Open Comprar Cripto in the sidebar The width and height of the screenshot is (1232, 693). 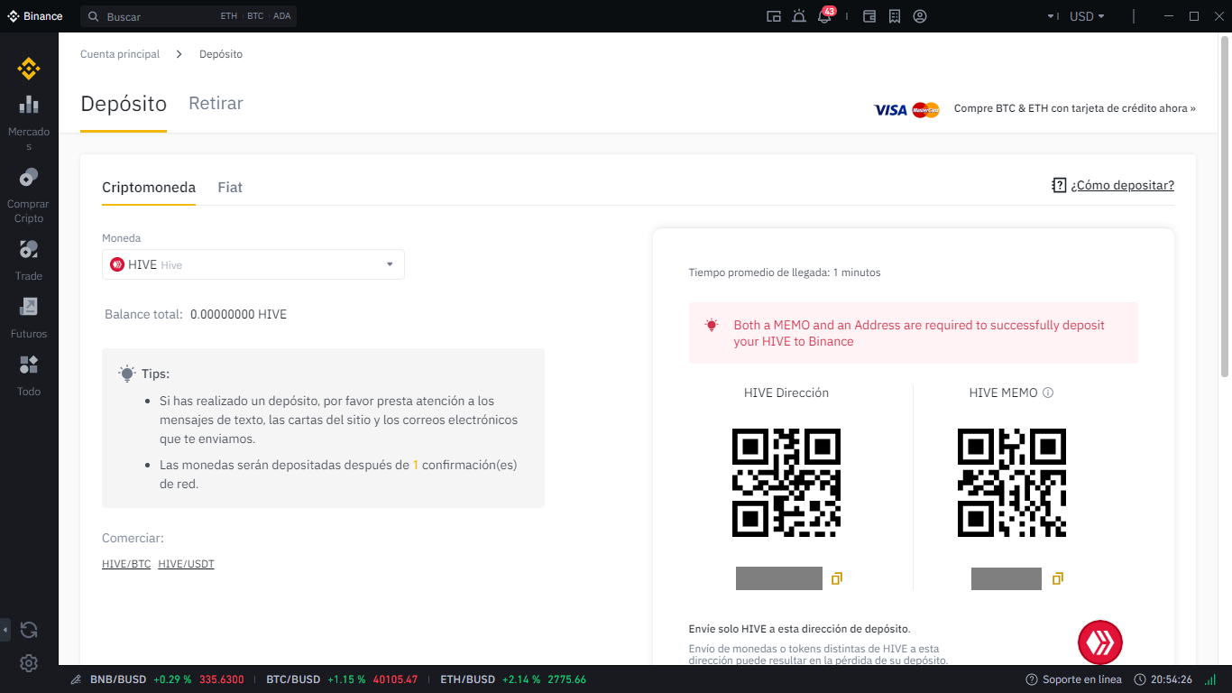coord(29,178)
